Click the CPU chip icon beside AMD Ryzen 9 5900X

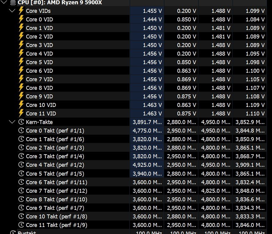tap(13, 2)
